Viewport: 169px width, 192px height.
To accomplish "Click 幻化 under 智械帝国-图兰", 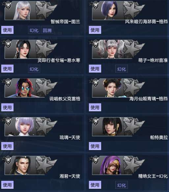I will click(x=34, y=30).
